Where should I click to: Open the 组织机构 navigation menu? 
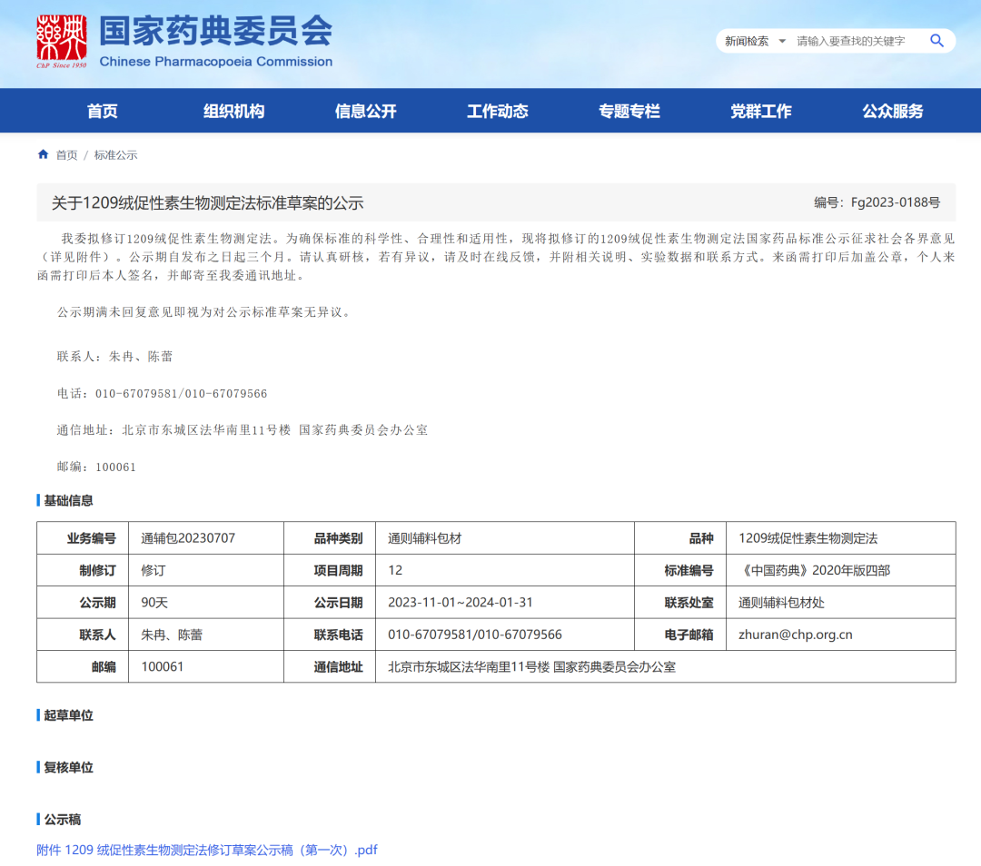pos(234,112)
